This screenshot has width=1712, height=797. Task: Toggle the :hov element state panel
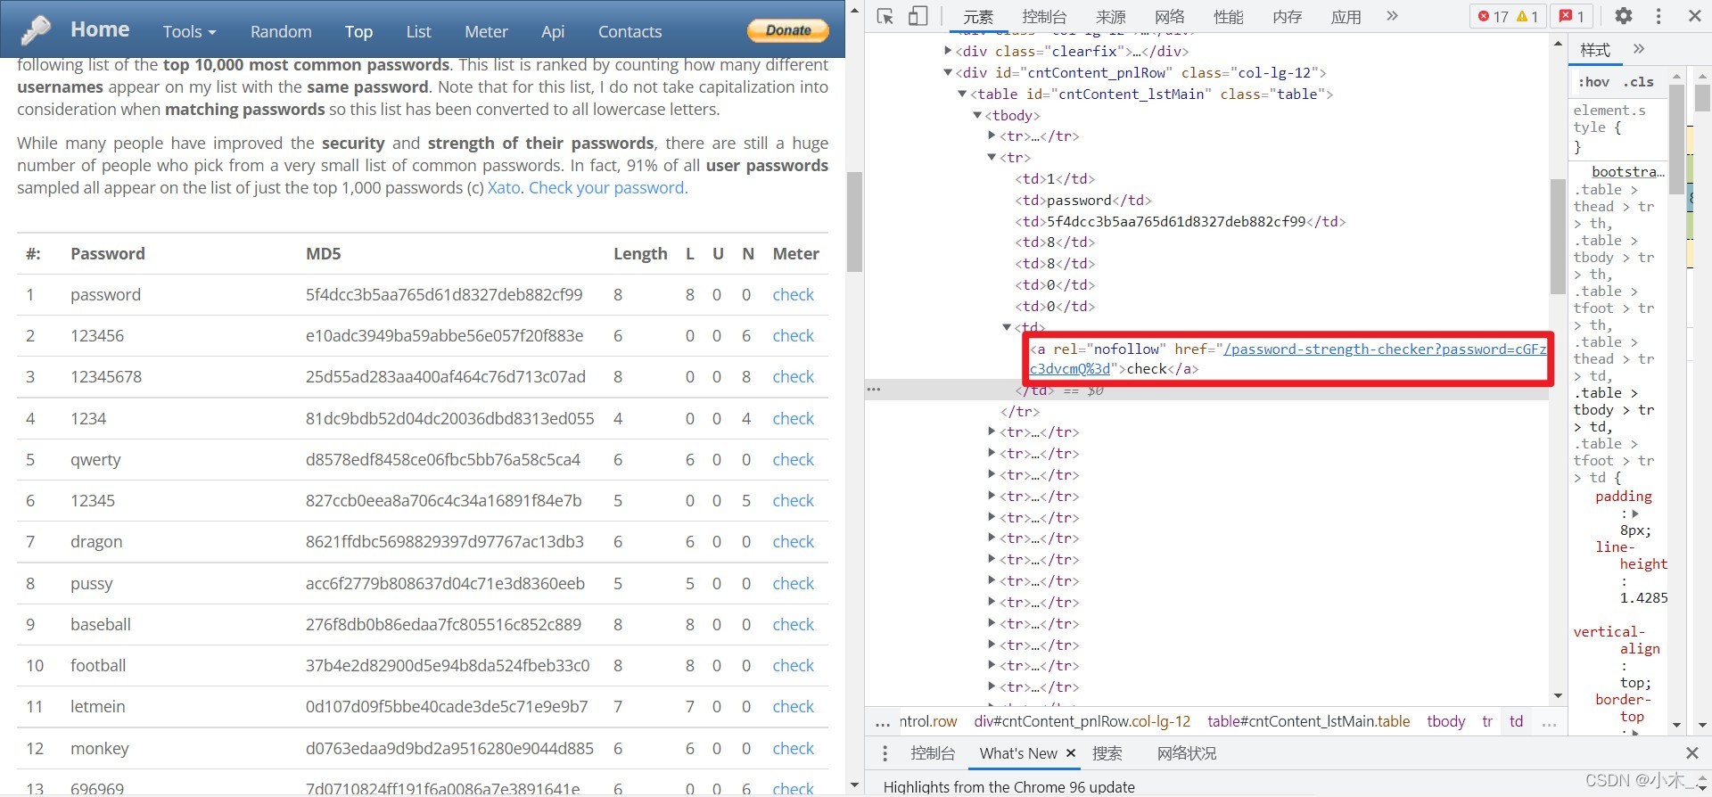tap(1593, 82)
